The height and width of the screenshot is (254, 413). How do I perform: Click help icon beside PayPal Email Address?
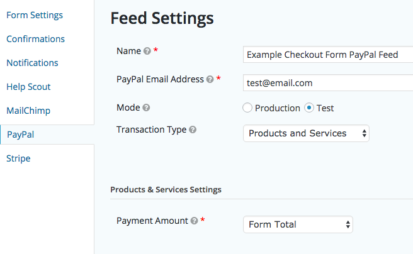point(210,79)
